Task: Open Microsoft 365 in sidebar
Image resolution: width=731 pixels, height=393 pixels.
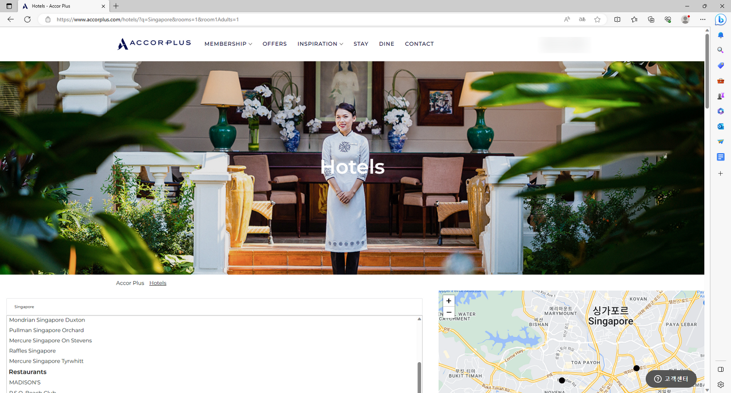Action: (721, 111)
